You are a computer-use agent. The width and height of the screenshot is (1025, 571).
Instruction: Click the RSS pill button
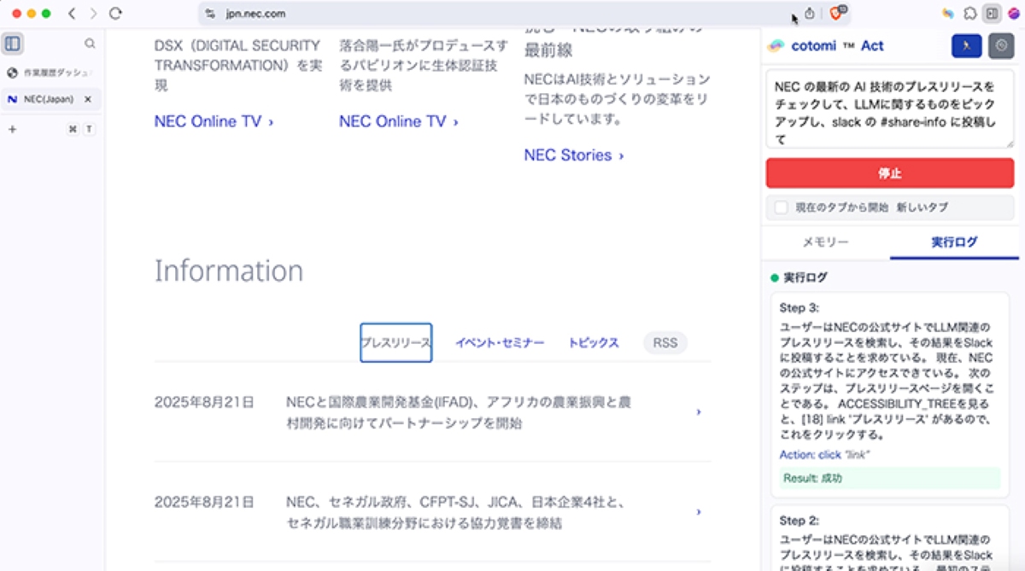point(665,343)
